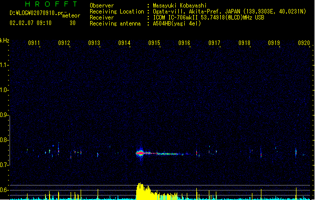Click the Observer label
Image resolution: width=315 pixels, height=200 pixels.
[x=102, y=5]
